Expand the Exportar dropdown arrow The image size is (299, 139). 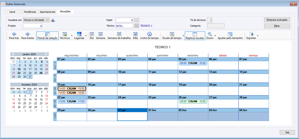(258, 36)
